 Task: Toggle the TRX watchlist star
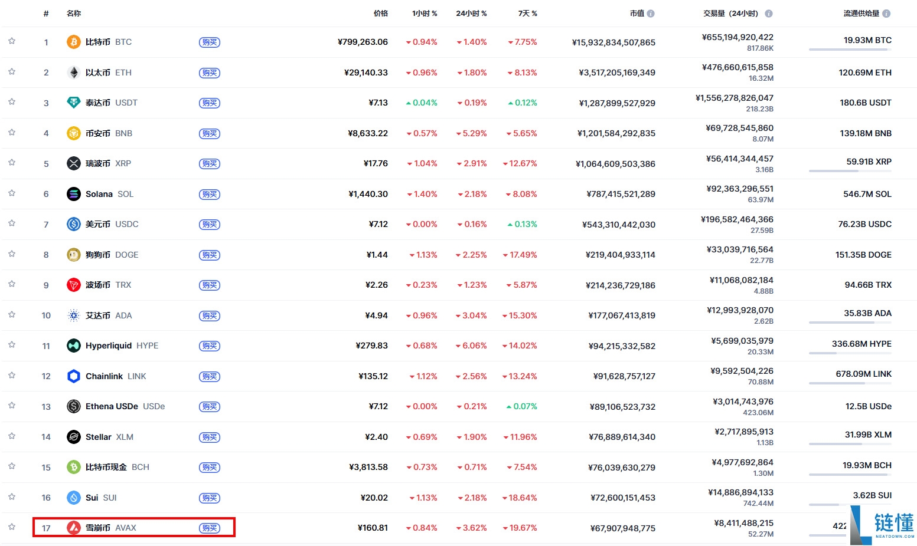pyautogui.click(x=12, y=284)
